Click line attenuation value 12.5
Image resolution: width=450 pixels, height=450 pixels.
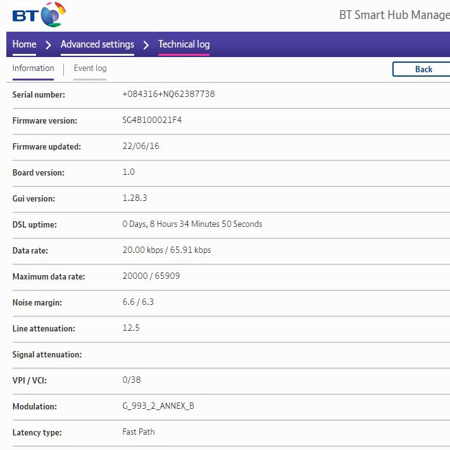(131, 328)
